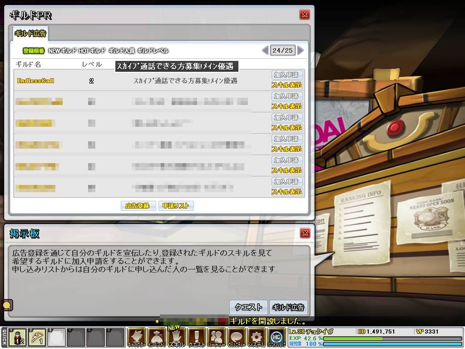This screenshot has width=465, height=349.
Task: Click 加入申請 in the fifth guild row
Action: point(287,160)
